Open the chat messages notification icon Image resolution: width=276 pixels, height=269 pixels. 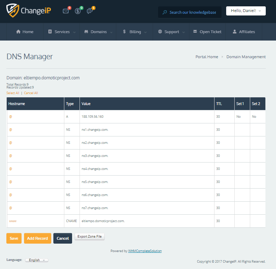pyautogui.click(x=90, y=11)
